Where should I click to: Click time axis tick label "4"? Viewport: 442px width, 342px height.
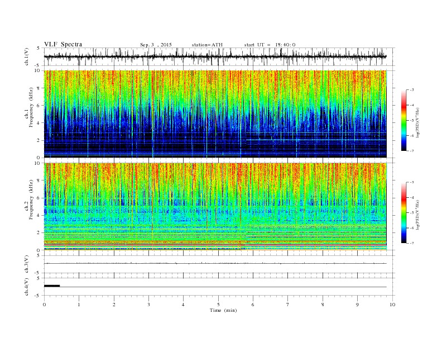183,305
